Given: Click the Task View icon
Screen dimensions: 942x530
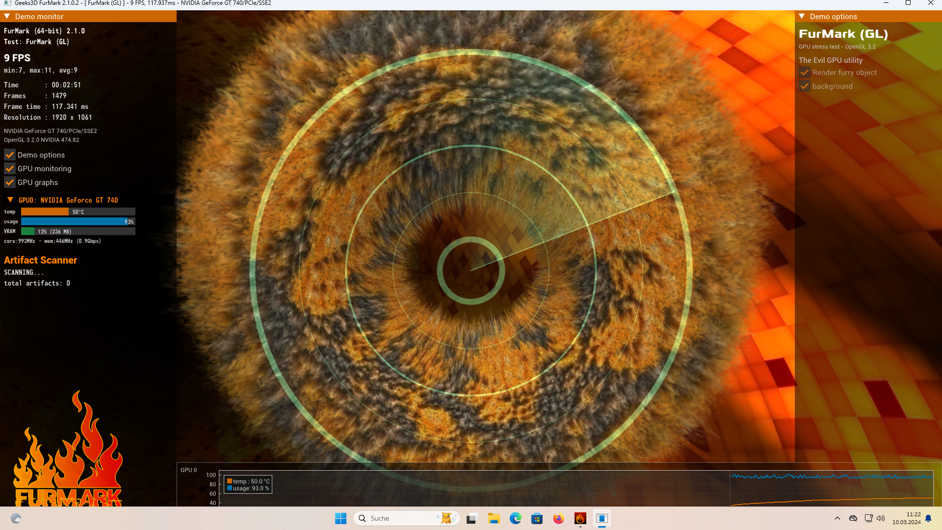Looking at the screenshot, I should (x=472, y=518).
